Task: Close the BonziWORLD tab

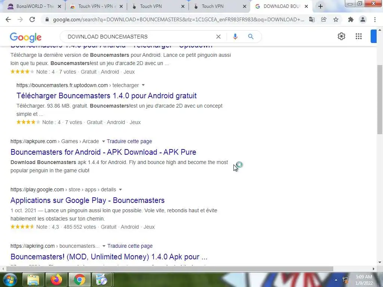Action: coord(59,7)
